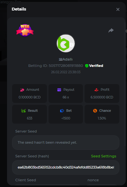Click the Adallı username
The image size is (127, 187).
coord(68,59)
